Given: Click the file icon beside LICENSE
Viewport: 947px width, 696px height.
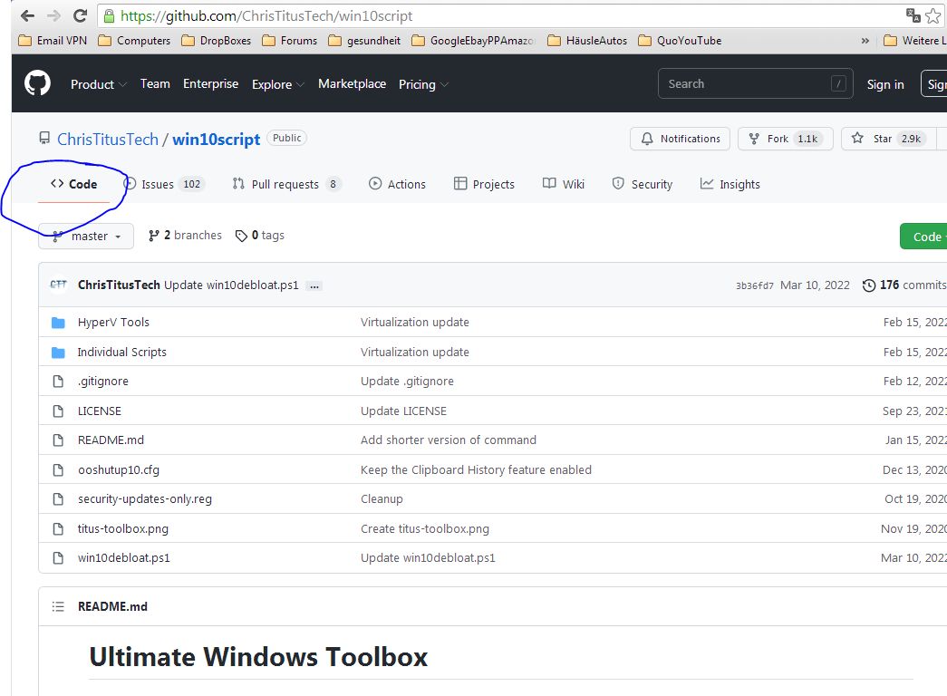Looking at the screenshot, I should pyautogui.click(x=58, y=411).
